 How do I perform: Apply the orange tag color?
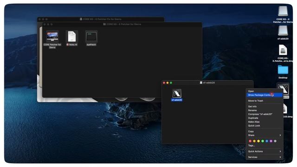coord(254,141)
